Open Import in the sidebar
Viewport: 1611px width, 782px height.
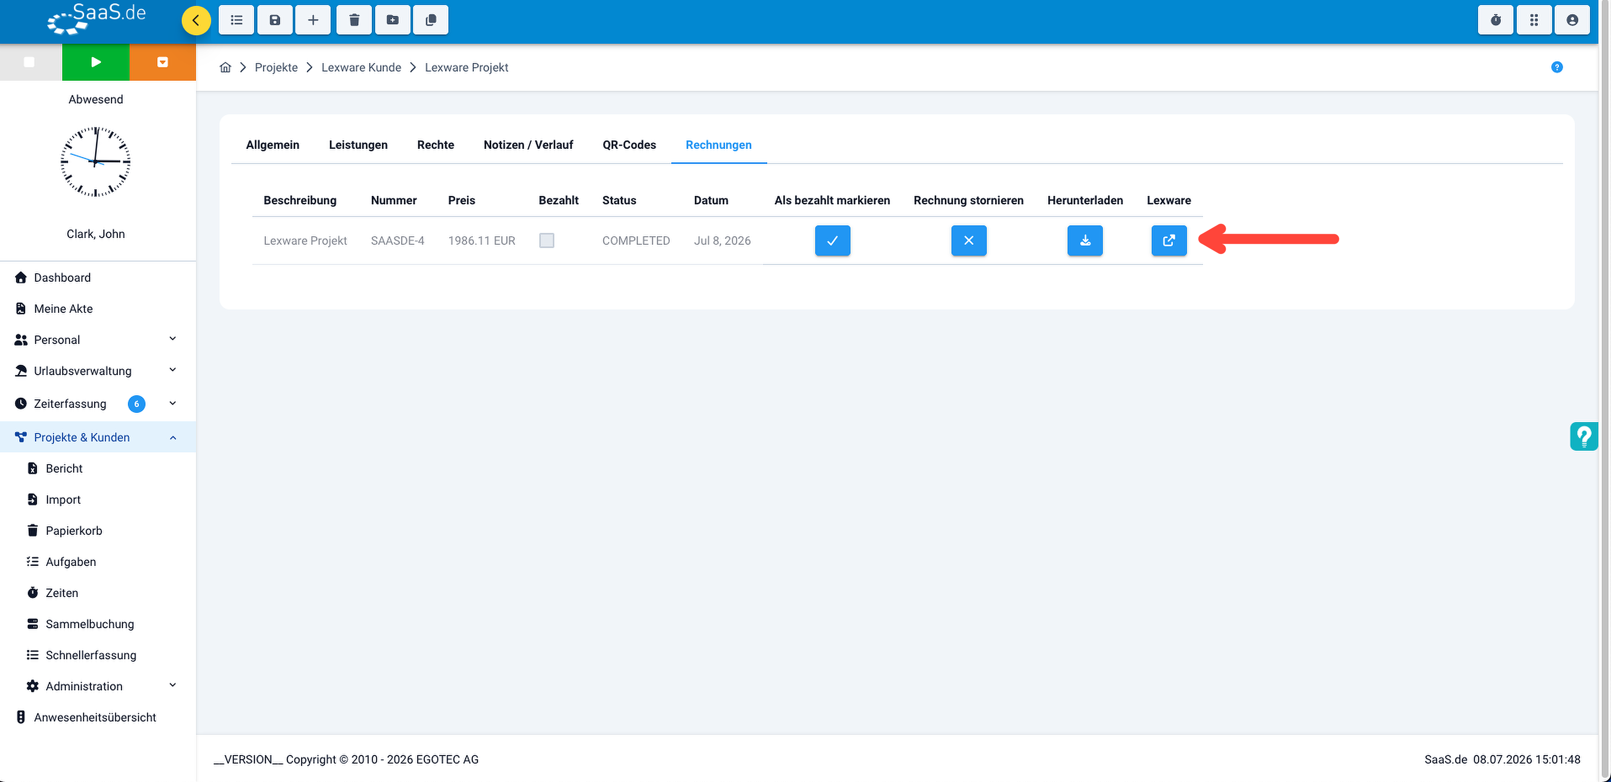63,499
